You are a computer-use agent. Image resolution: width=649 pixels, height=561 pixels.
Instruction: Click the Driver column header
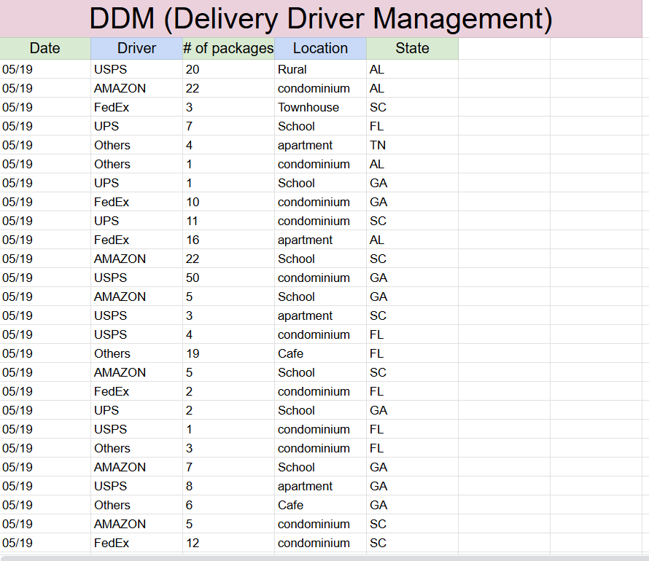pyautogui.click(x=136, y=48)
